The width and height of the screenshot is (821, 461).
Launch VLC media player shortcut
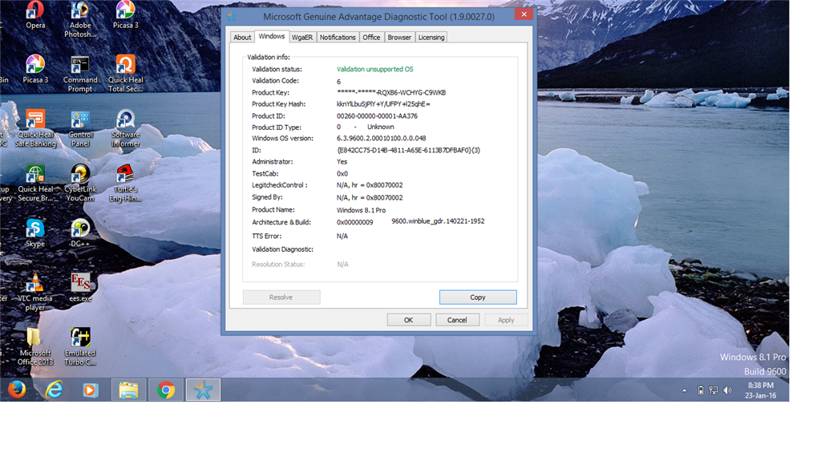point(35,293)
